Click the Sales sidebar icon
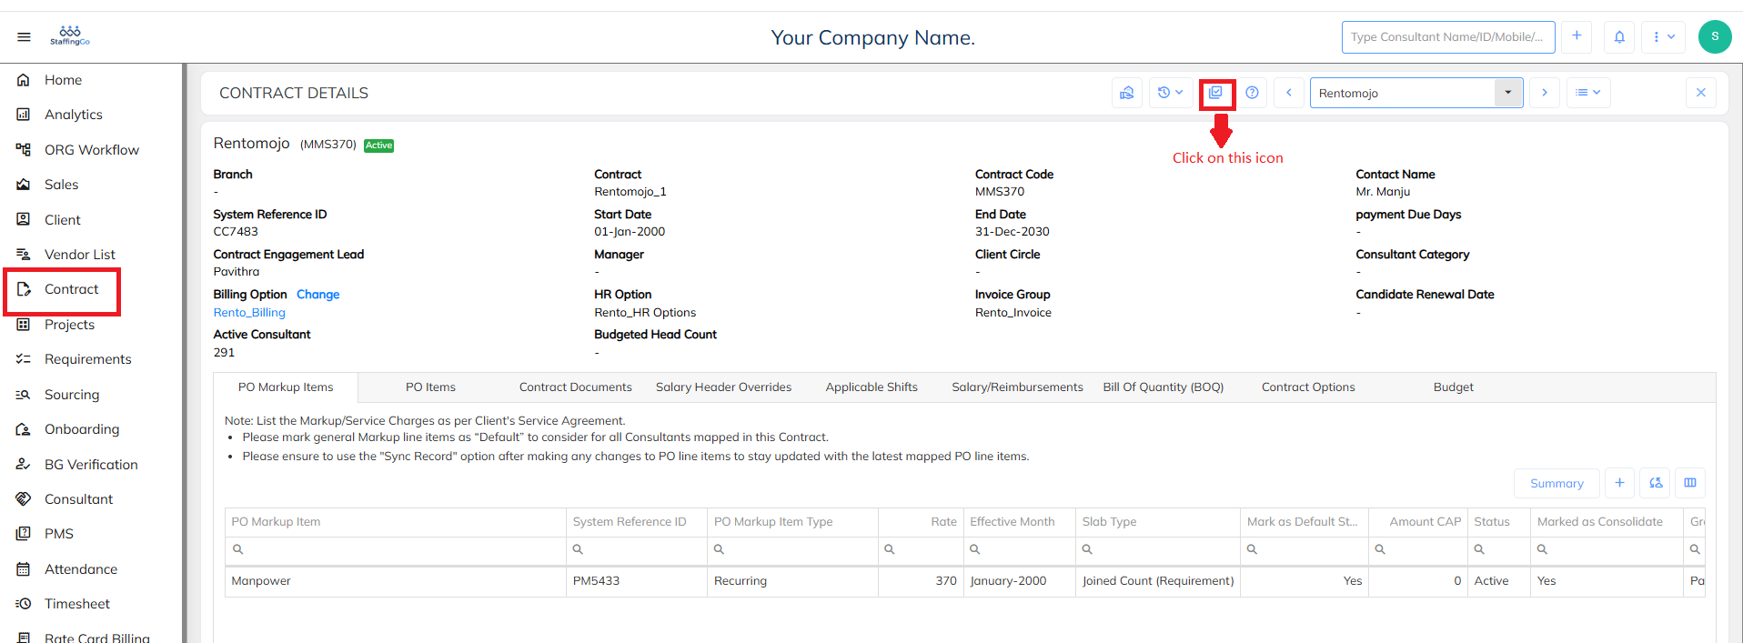Image resolution: width=1743 pixels, height=643 pixels. 24,185
